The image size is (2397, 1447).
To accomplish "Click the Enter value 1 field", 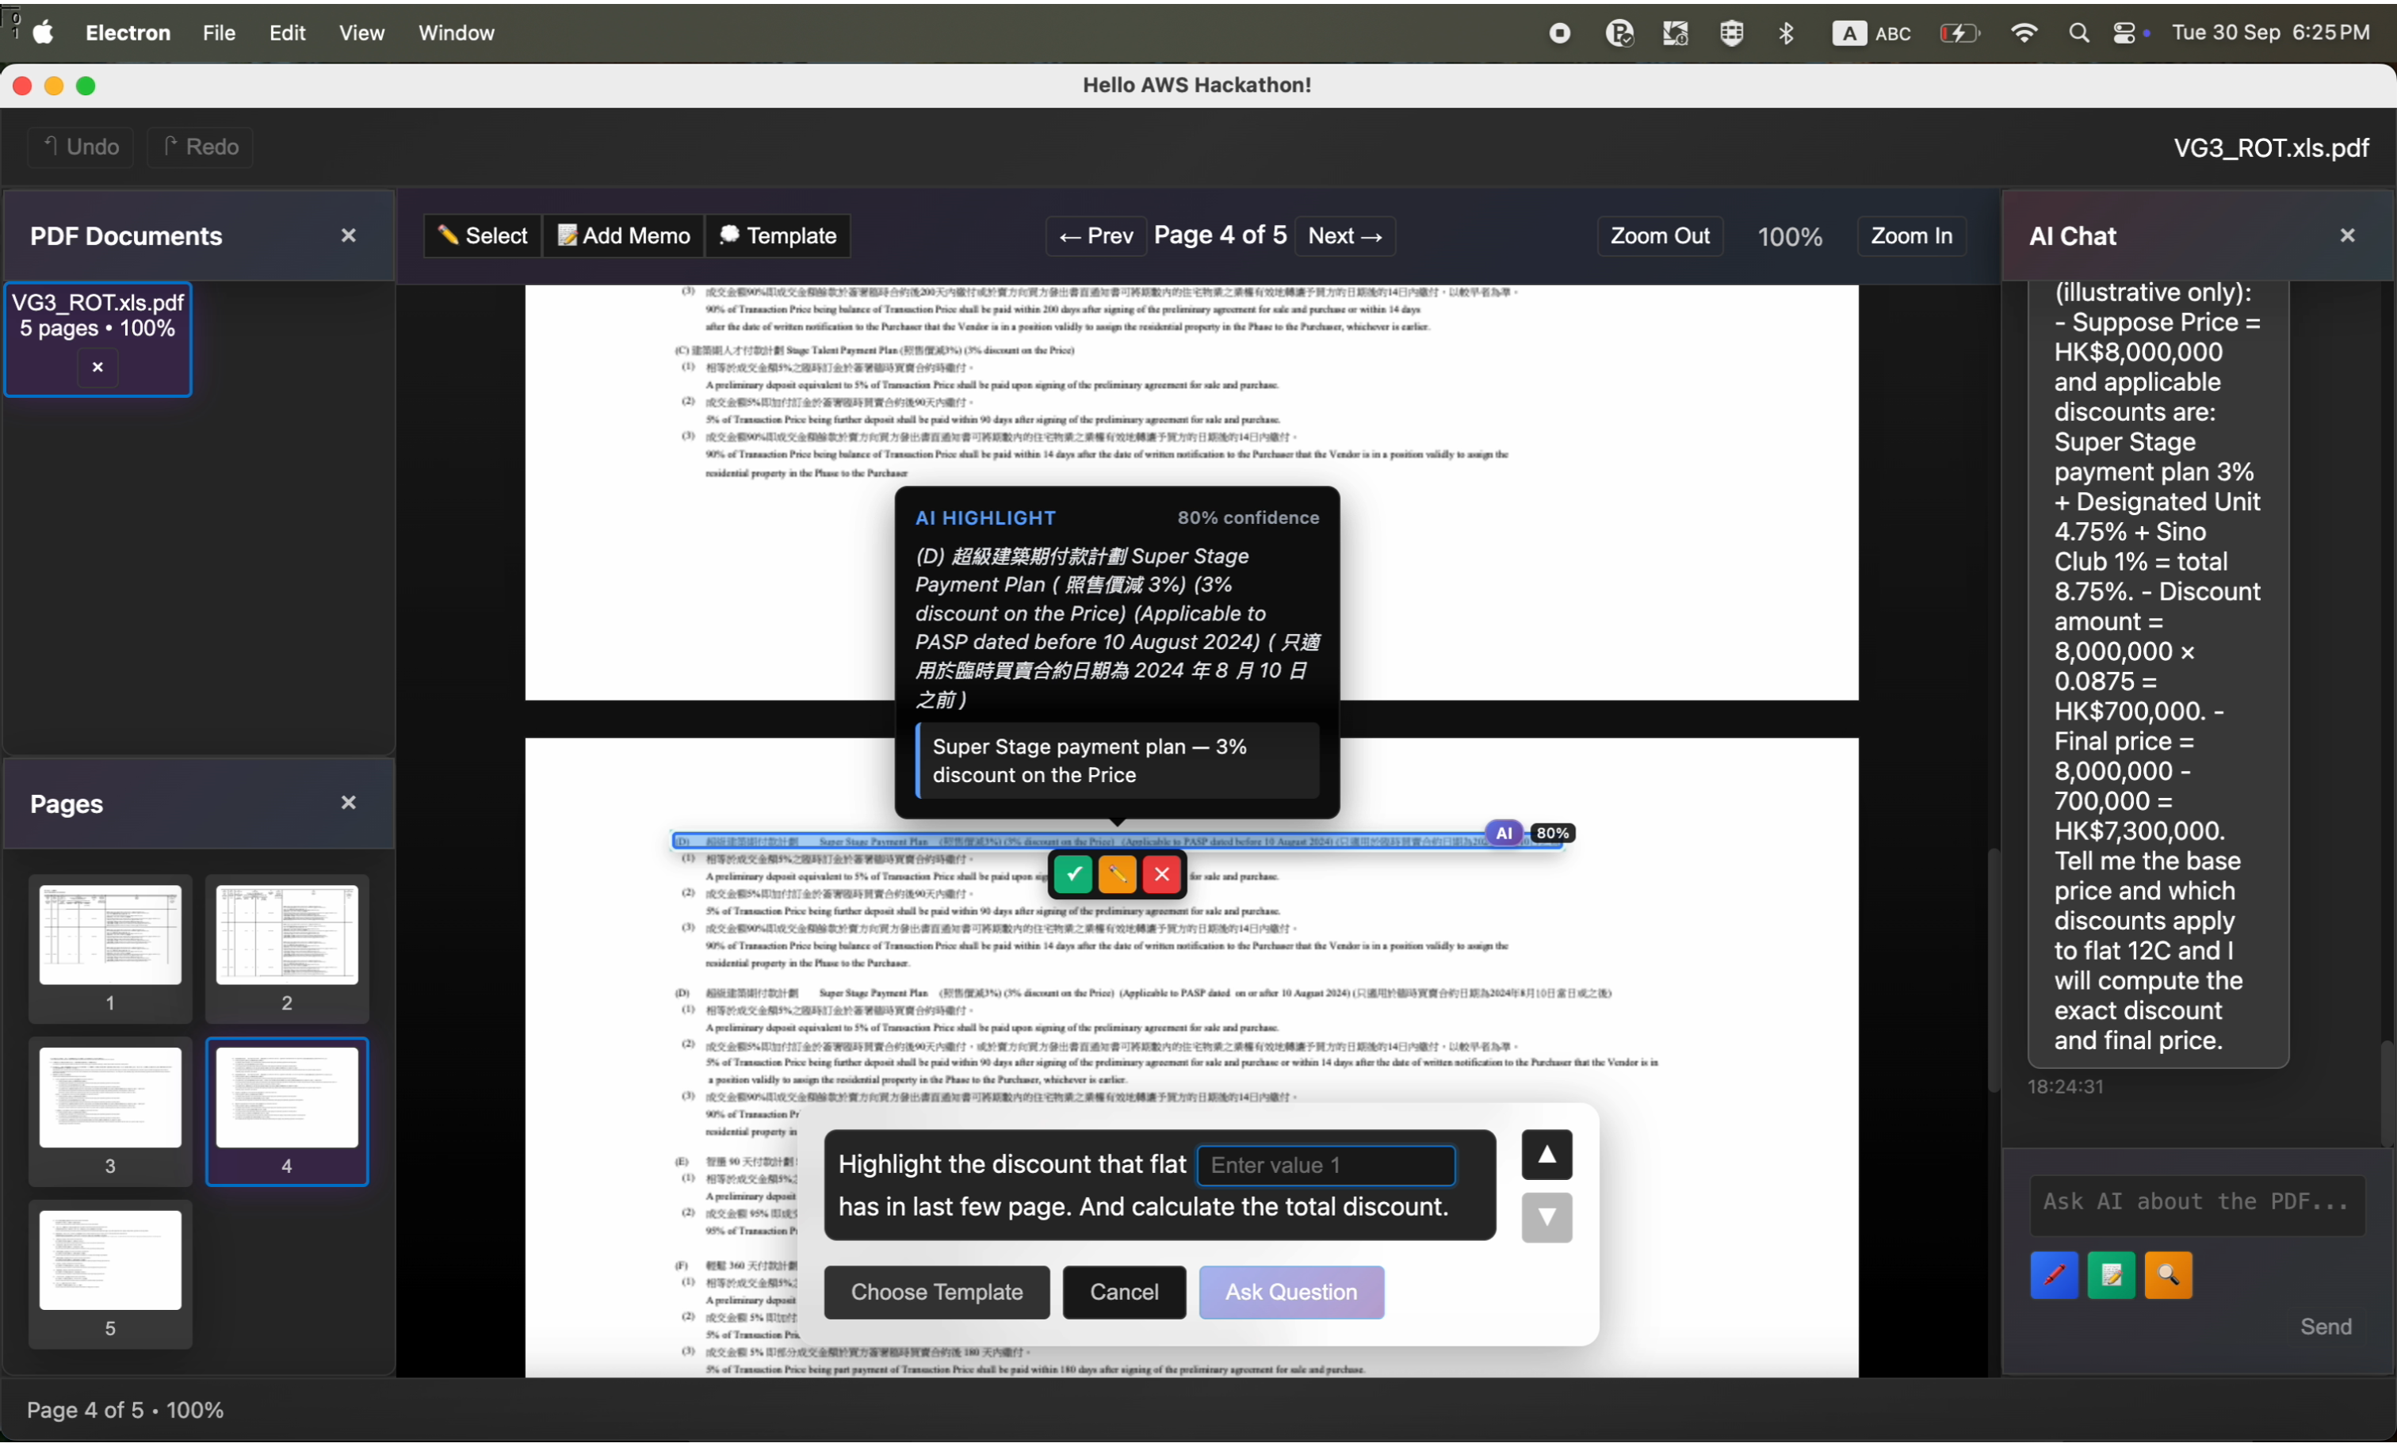I will [x=1325, y=1165].
